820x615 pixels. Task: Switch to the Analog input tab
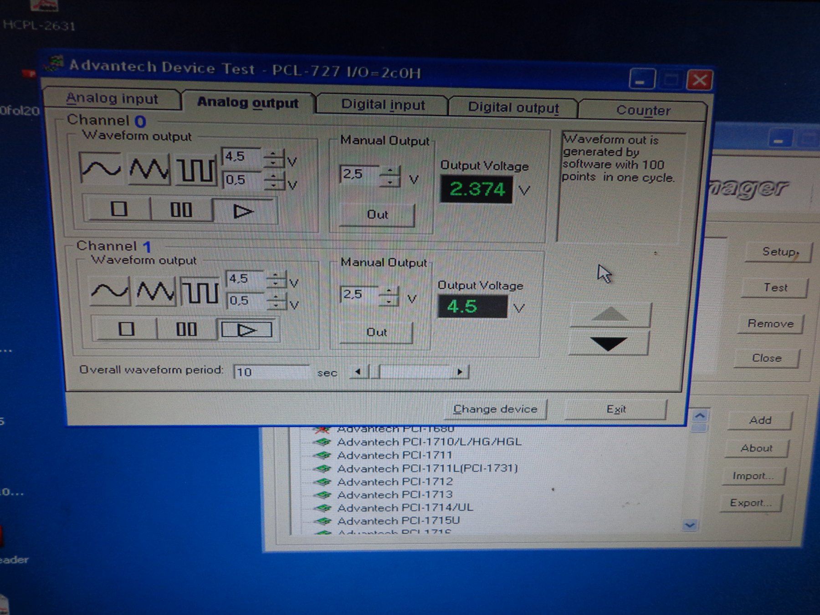coord(112,98)
